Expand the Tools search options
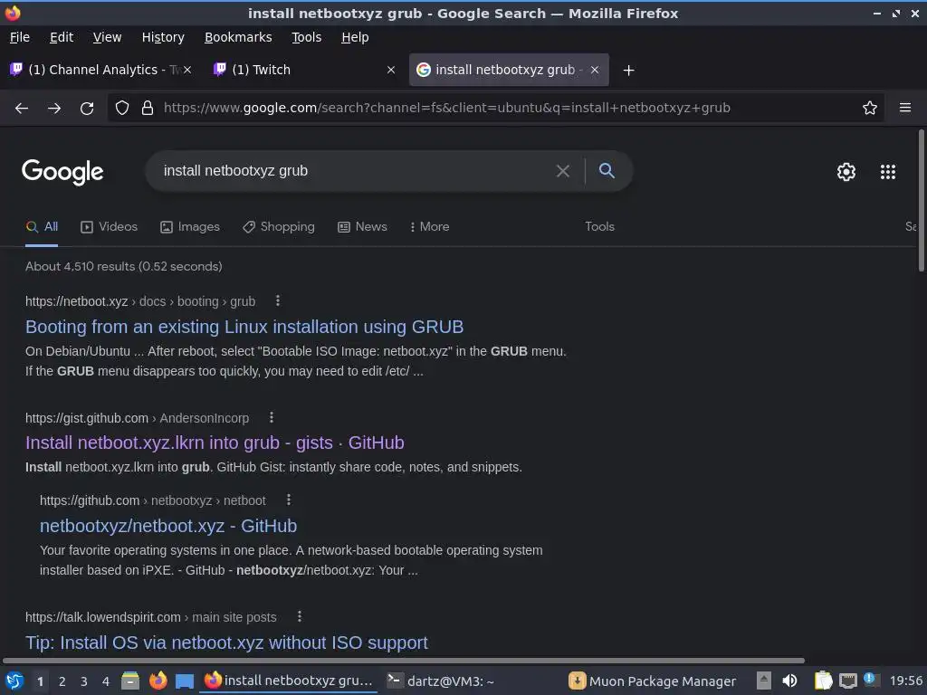Image resolution: width=927 pixels, height=695 pixels. 599,227
